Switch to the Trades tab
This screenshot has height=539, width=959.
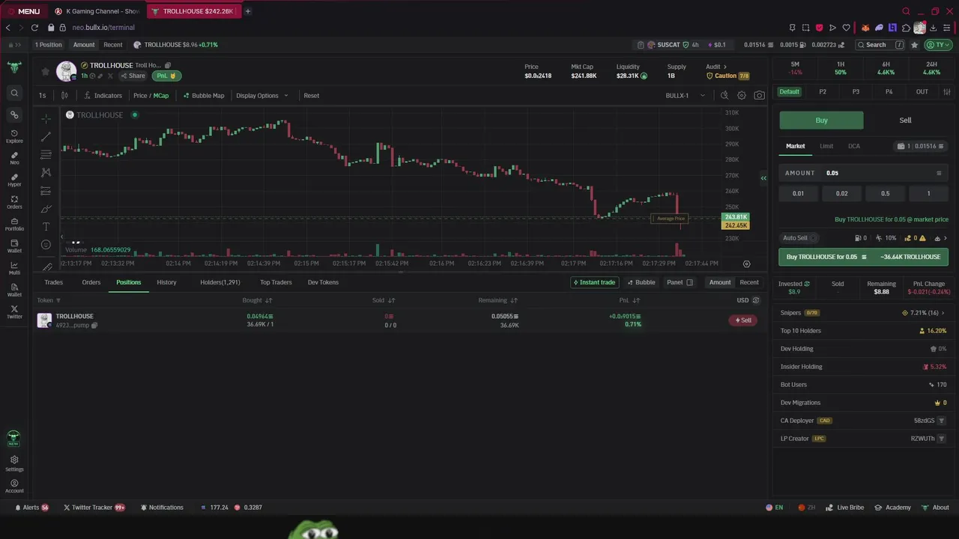[x=53, y=282]
